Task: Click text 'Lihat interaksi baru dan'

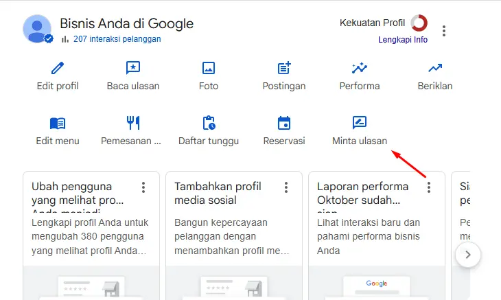Action: [x=369, y=222]
